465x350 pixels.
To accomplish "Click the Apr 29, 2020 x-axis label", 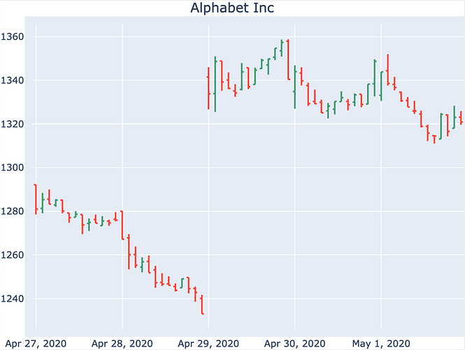I will pos(208,343).
